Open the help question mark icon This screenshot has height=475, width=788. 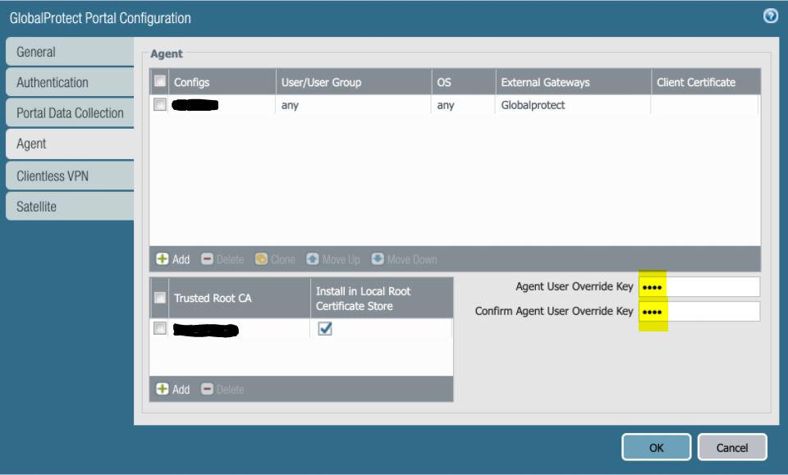770,16
